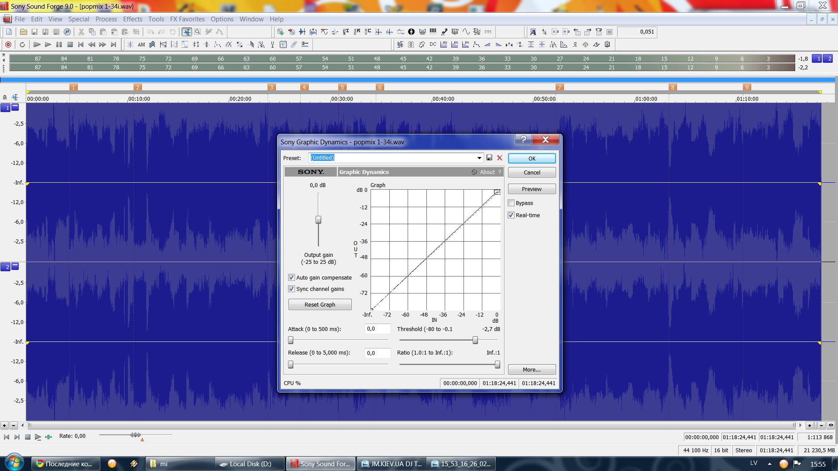
Task: Pause playback in transport toolbar
Action: (x=59, y=44)
